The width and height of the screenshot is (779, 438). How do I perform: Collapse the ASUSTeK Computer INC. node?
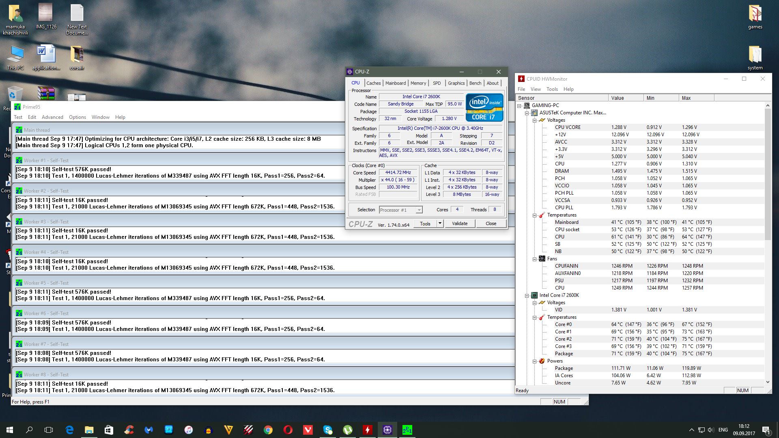[x=527, y=113]
